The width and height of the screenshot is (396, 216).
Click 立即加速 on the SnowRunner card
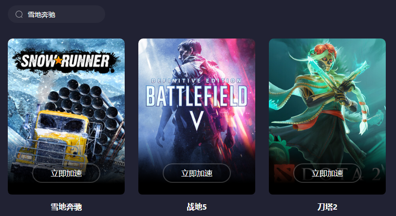tap(66, 173)
